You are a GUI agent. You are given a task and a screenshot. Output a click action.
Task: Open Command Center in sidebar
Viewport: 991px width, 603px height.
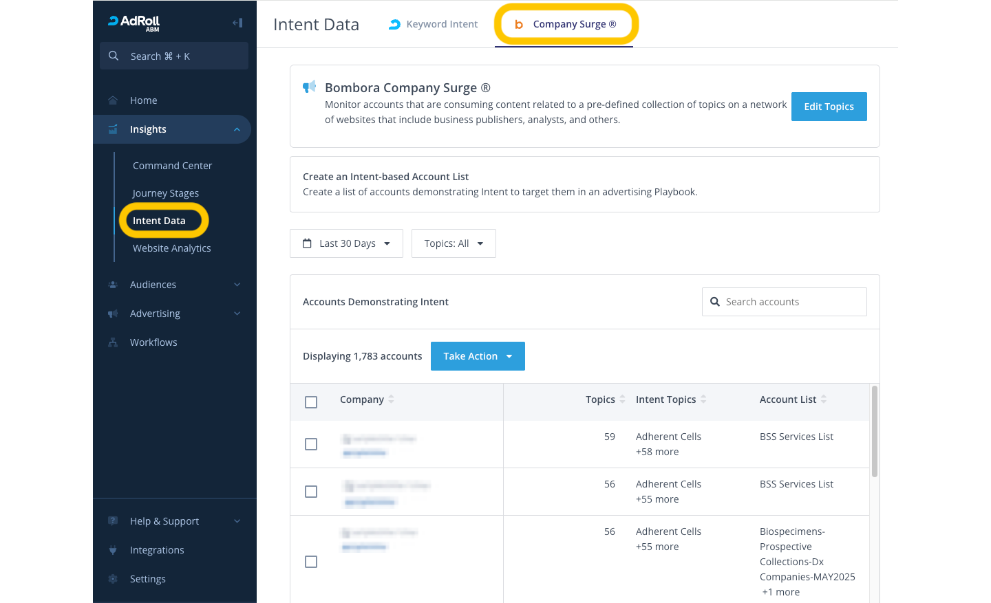pos(172,166)
